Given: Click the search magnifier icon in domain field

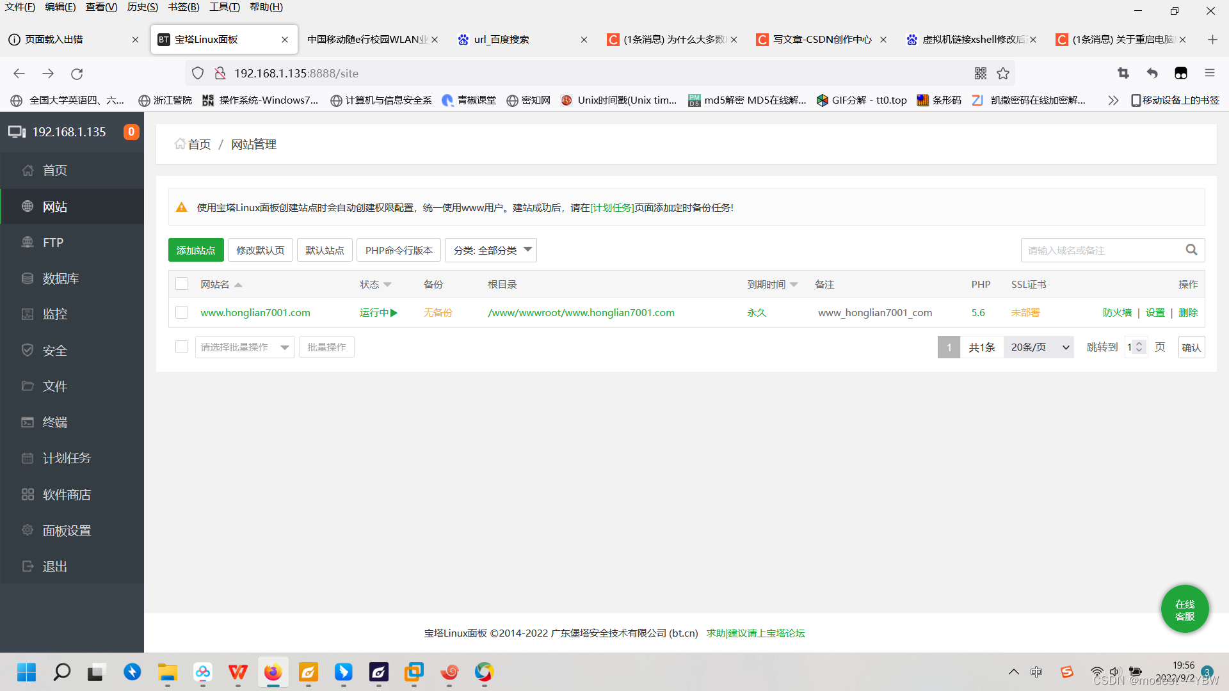Looking at the screenshot, I should pyautogui.click(x=1191, y=250).
